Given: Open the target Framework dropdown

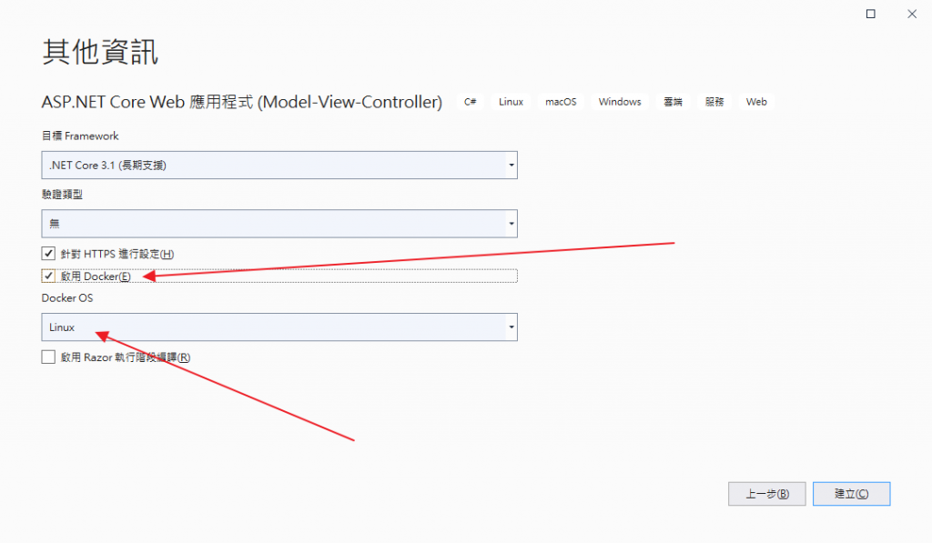Looking at the screenshot, I should point(279,166).
